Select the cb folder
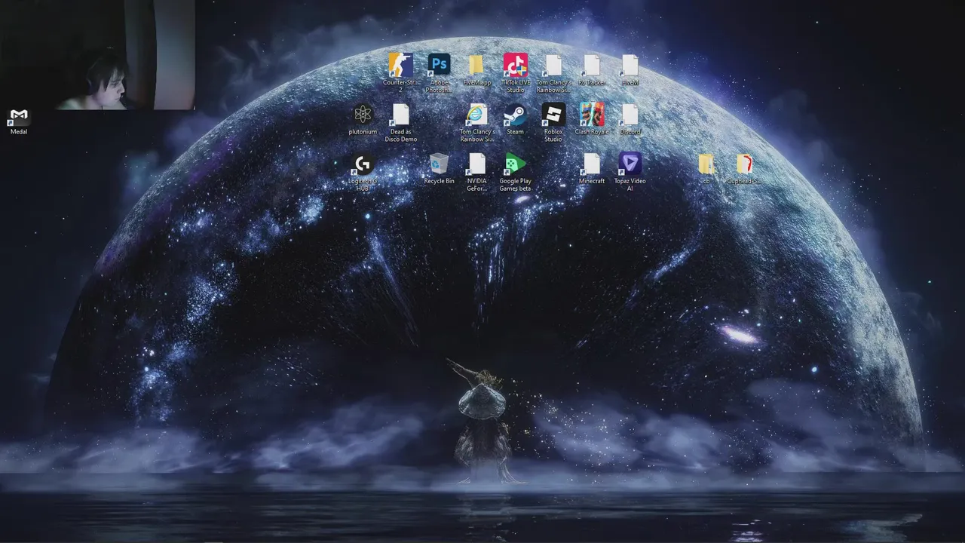Image resolution: width=965 pixels, height=543 pixels. pyautogui.click(x=706, y=169)
